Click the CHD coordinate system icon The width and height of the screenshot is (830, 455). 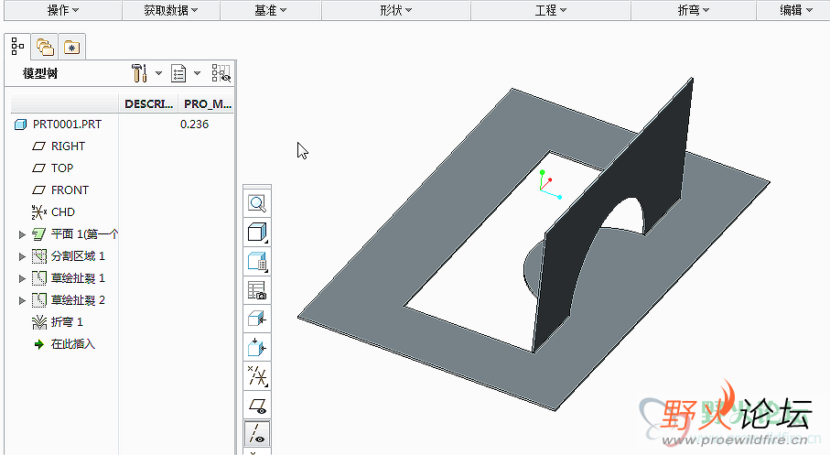[39, 211]
